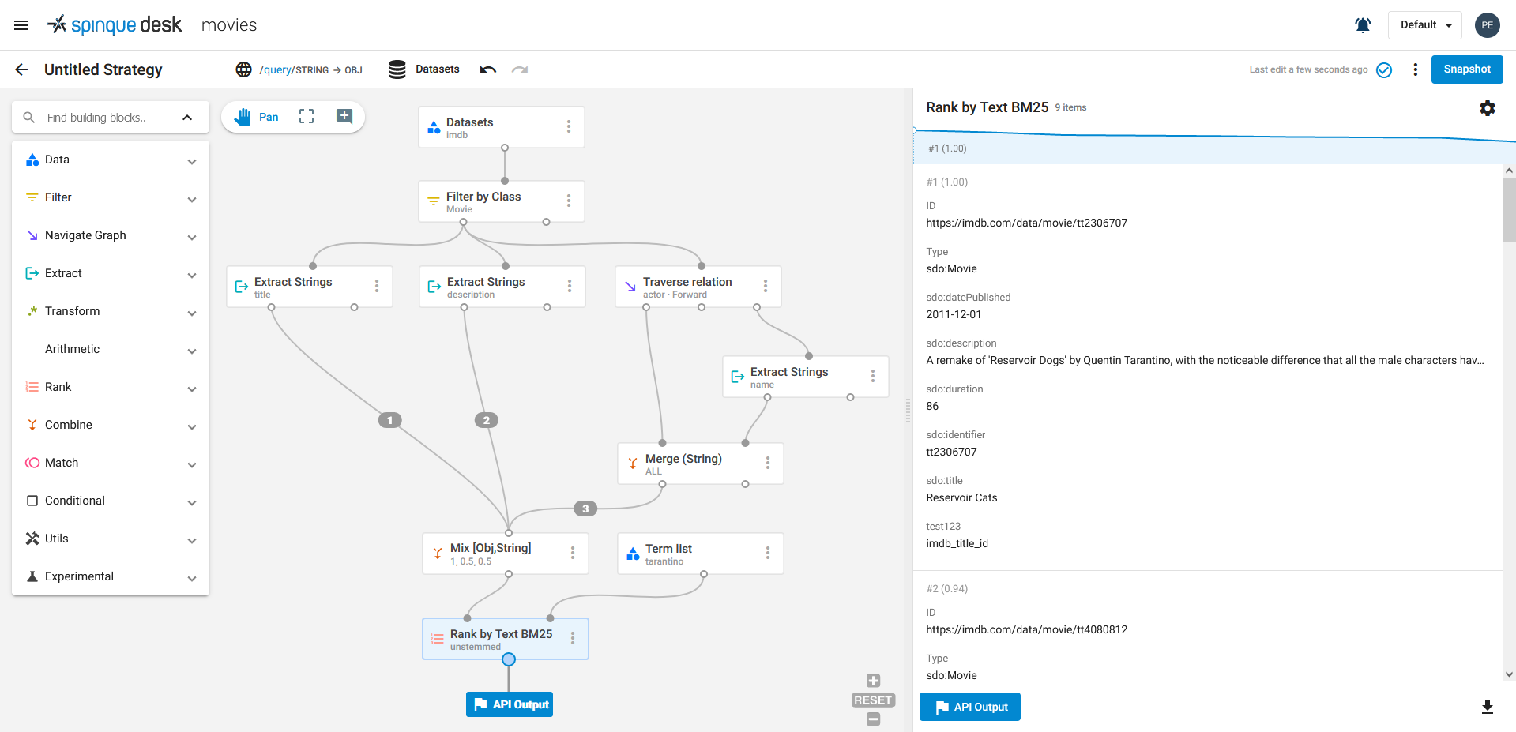Expand the Combine category
1516x732 pixels.
click(111, 425)
